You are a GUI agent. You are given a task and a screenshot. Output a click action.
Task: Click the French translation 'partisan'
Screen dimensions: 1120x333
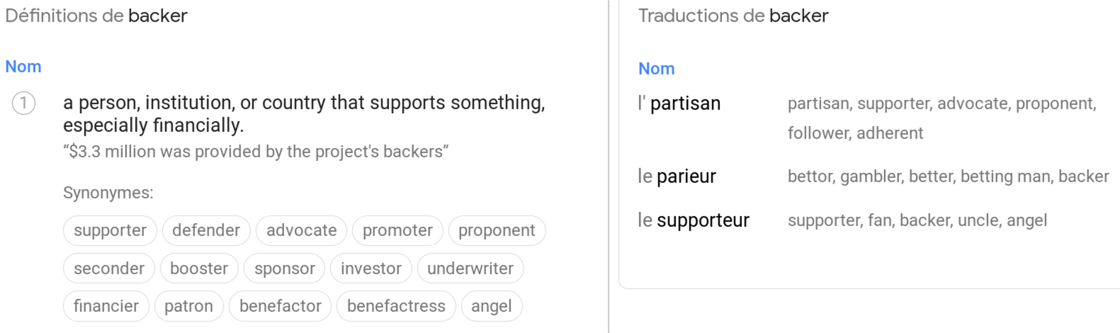pos(685,104)
